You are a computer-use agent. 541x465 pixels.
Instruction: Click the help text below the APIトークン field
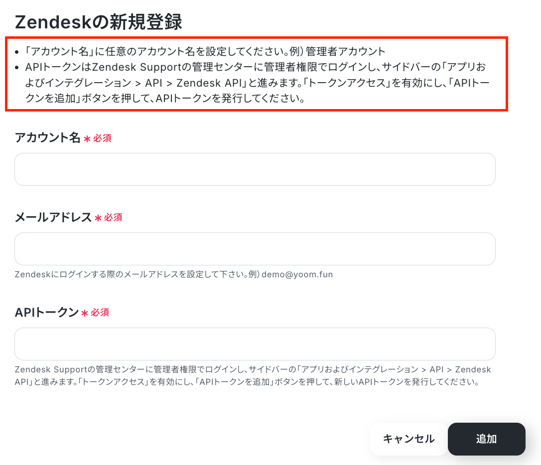tap(253, 376)
